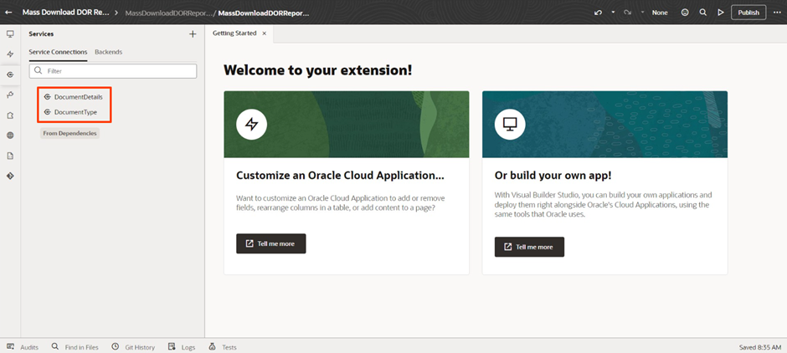Click Tell me more under build your own app

pyautogui.click(x=529, y=247)
